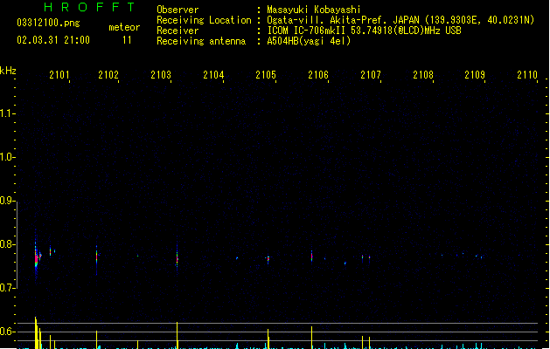Click the Observer label
550x349 pixels.
[178, 10]
